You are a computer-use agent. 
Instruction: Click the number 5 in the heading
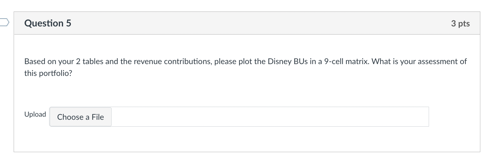pyautogui.click(x=68, y=23)
